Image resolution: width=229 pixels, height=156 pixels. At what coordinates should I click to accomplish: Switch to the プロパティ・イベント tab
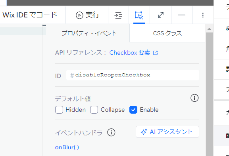pos(89,33)
